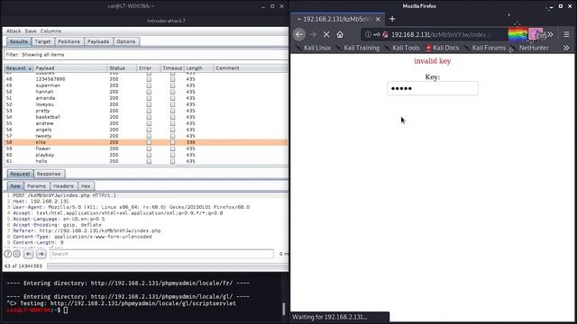This screenshot has height=324, width=577.
Task: Show site information icon in address bar
Action: [x=368, y=34]
